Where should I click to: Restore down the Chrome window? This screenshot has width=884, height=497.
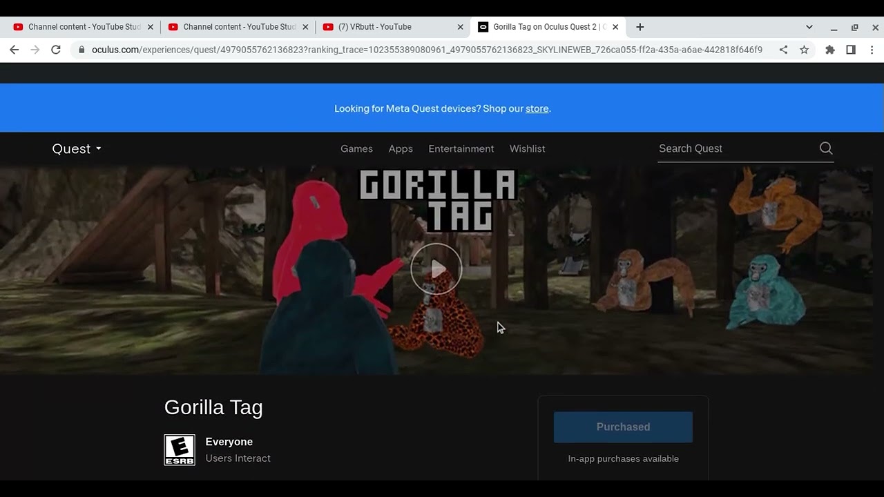[854, 28]
